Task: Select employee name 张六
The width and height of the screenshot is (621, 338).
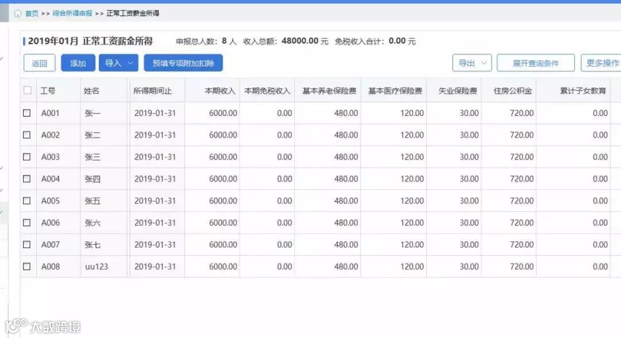Action: click(x=92, y=223)
